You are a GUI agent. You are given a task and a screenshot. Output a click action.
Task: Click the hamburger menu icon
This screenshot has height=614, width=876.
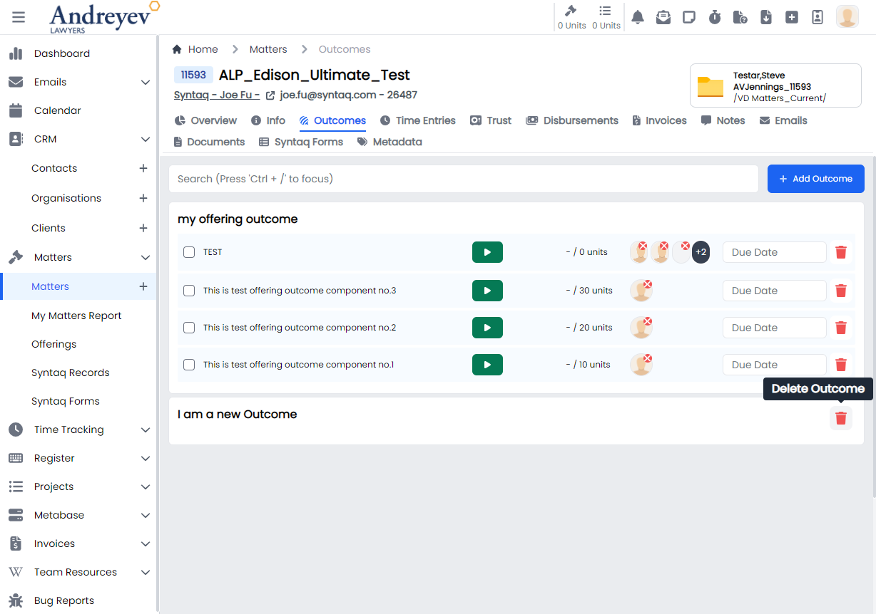click(x=19, y=17)
